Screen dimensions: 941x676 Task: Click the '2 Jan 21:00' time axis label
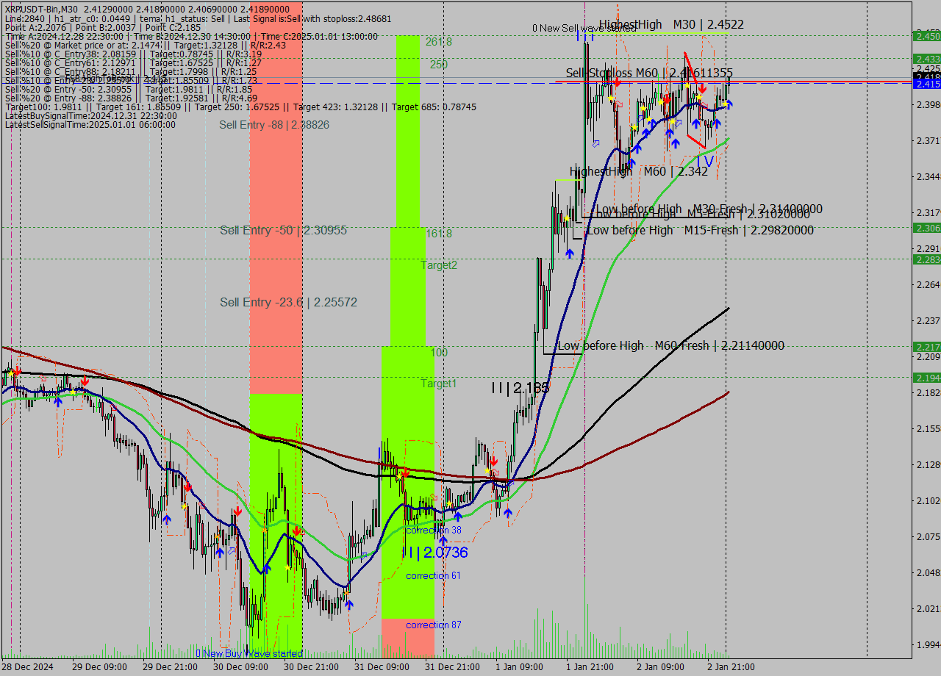click(x=731, y=667)
